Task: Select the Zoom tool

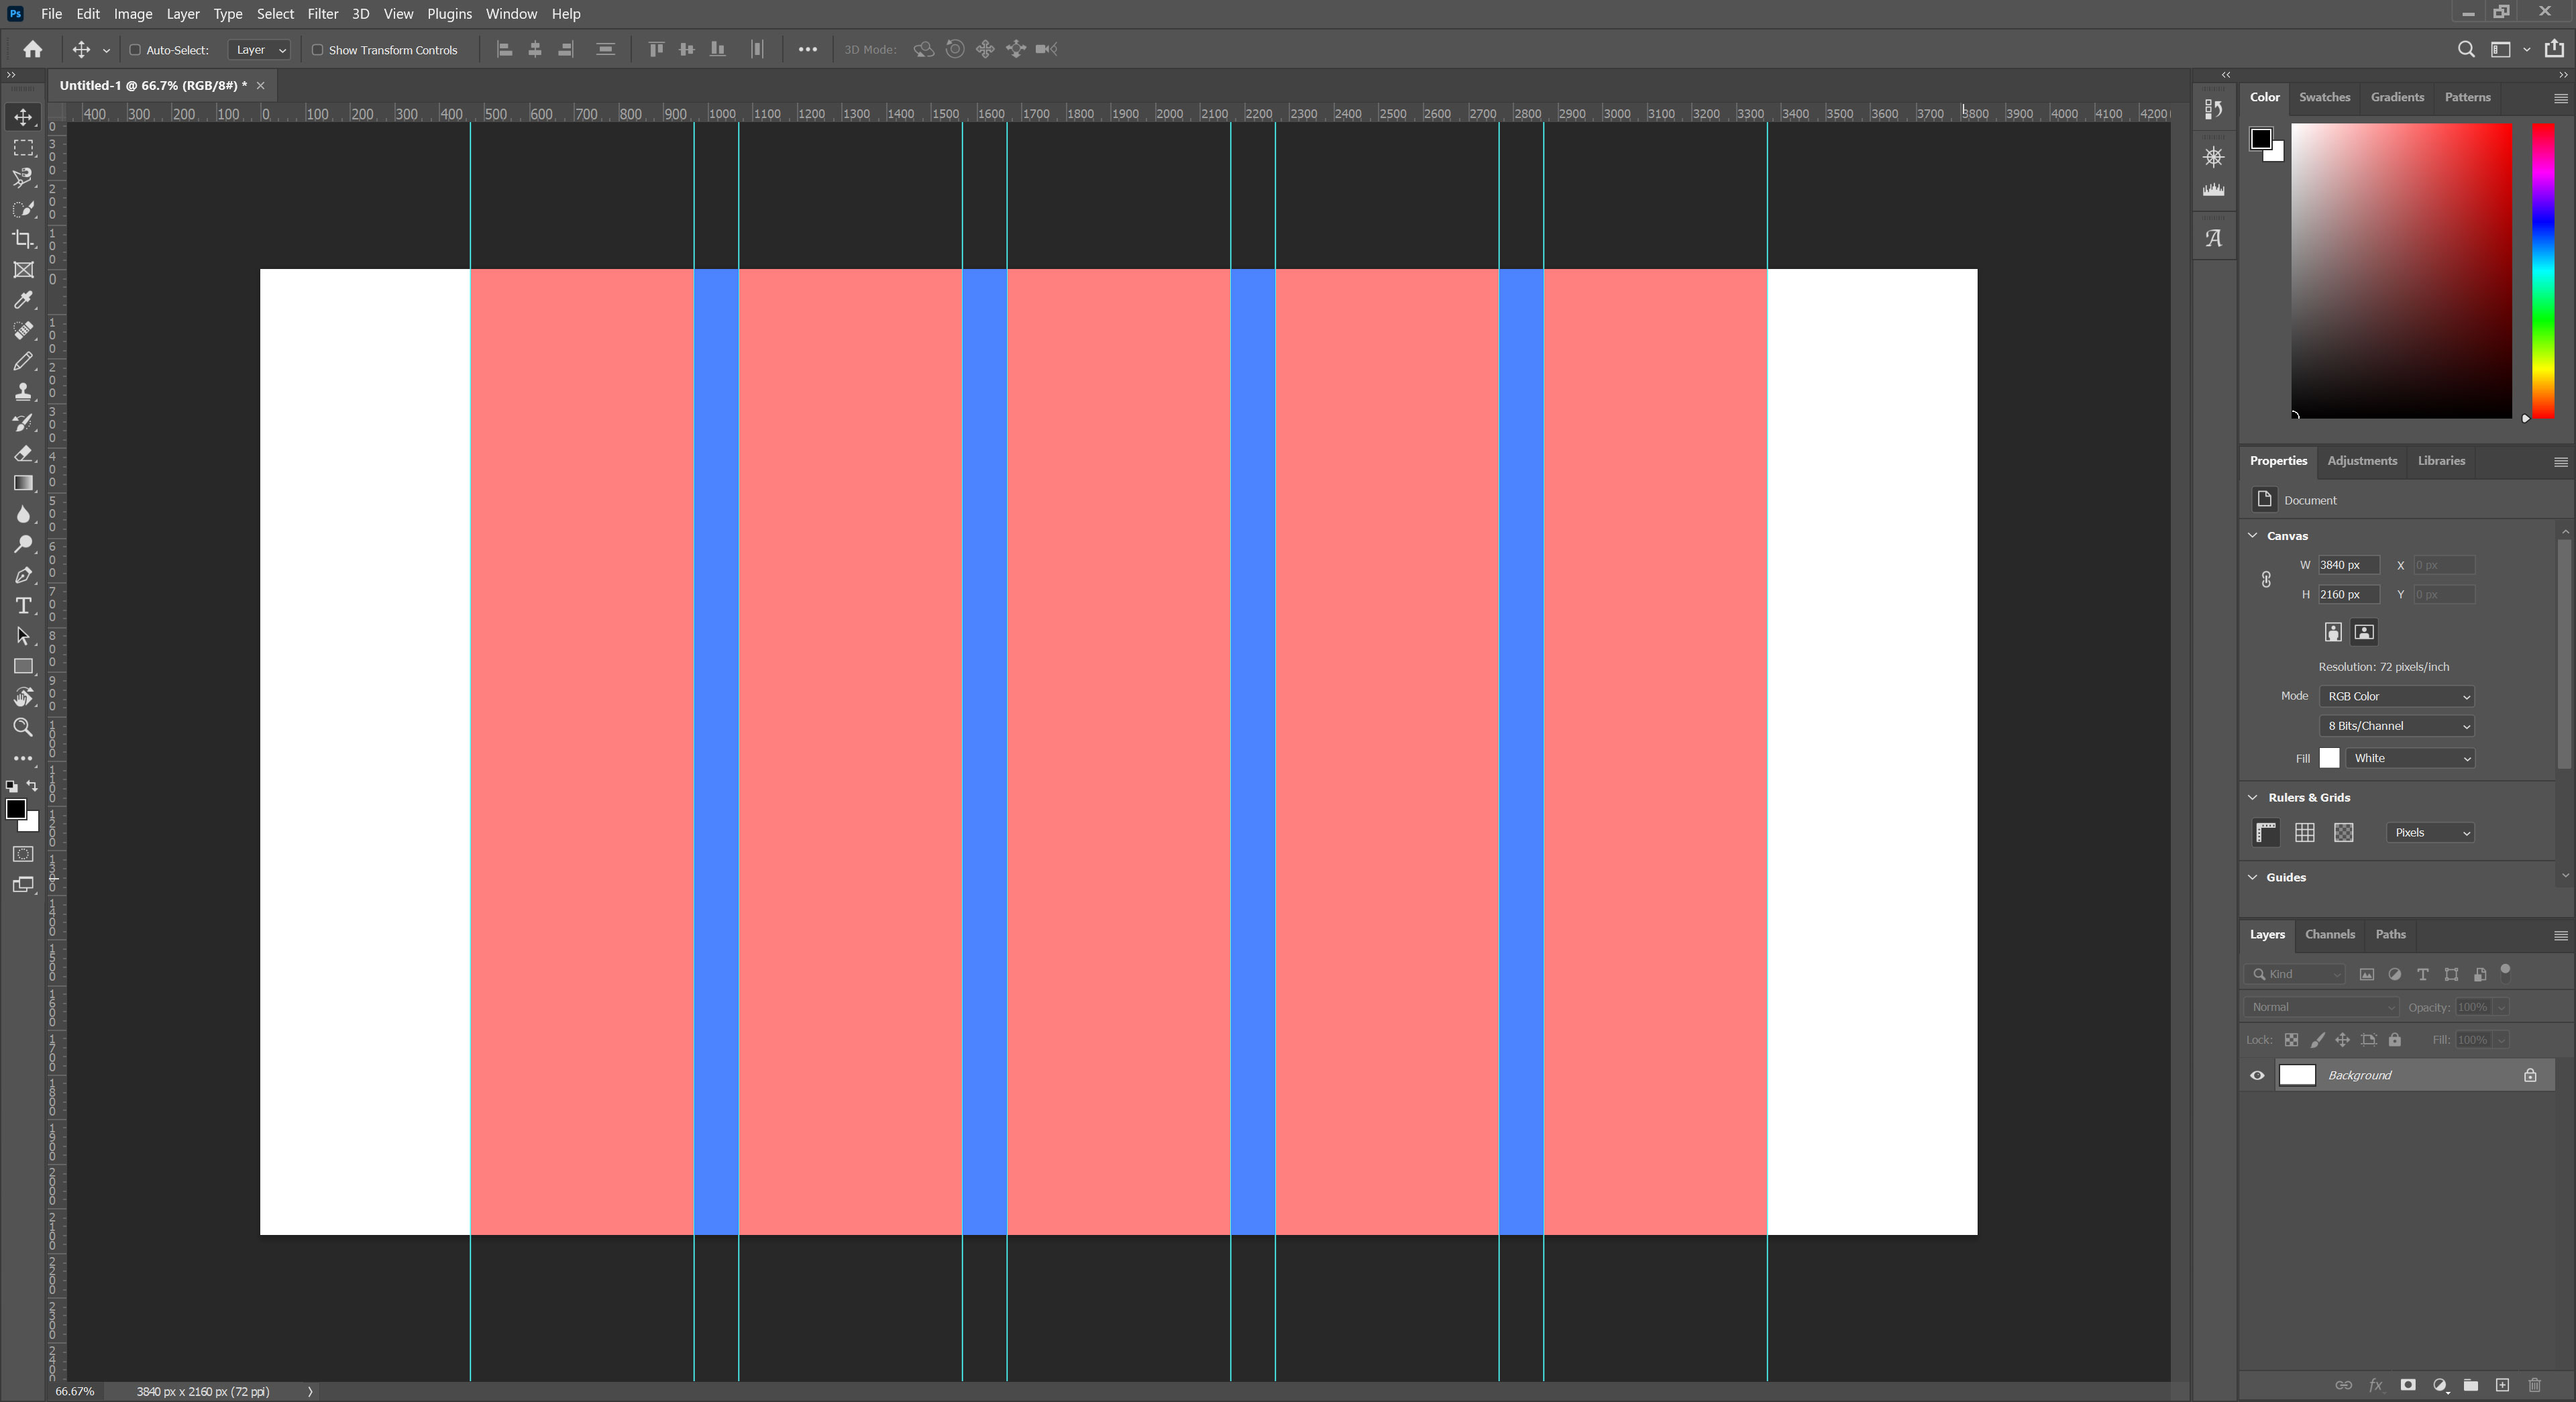Action: point(23,728)
